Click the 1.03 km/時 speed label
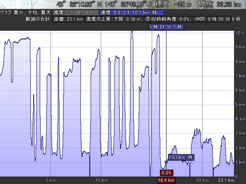This screenshot has height=184, width=246. 180,157
